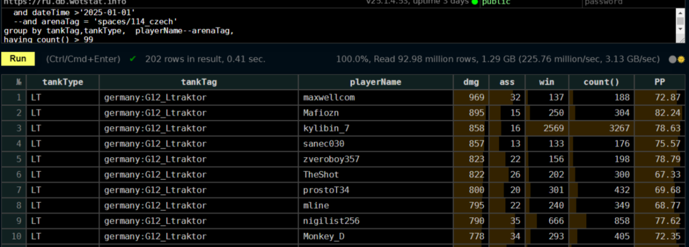Screen dimensions: 689x247
Task: Click PP value 67.33
Action: pyautogui.click(x=668, y=175)
